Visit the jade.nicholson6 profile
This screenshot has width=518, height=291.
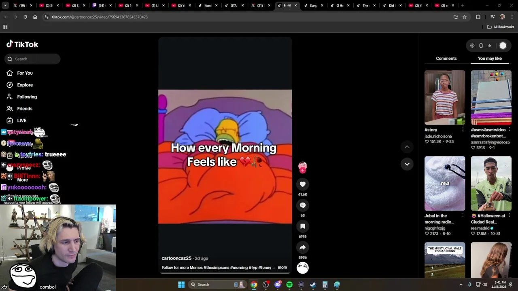click(438, 136)
